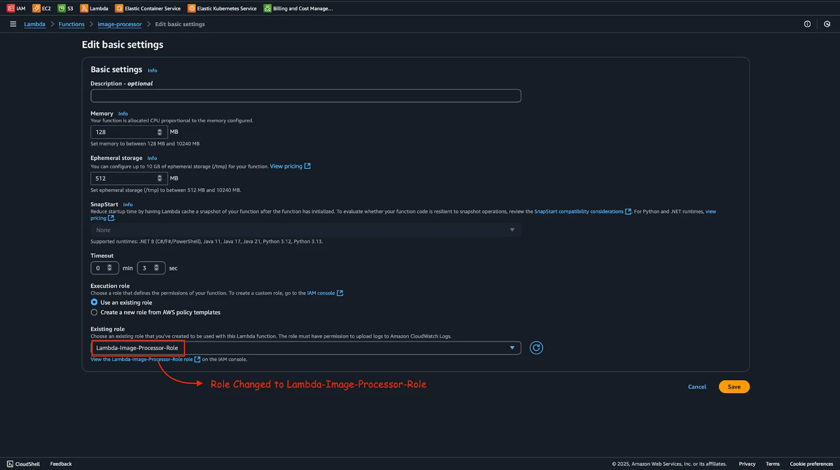Screen dimensions: 840x470
Task: Adjust the Memory value stepper arrows
Action: tap(160, 132)
